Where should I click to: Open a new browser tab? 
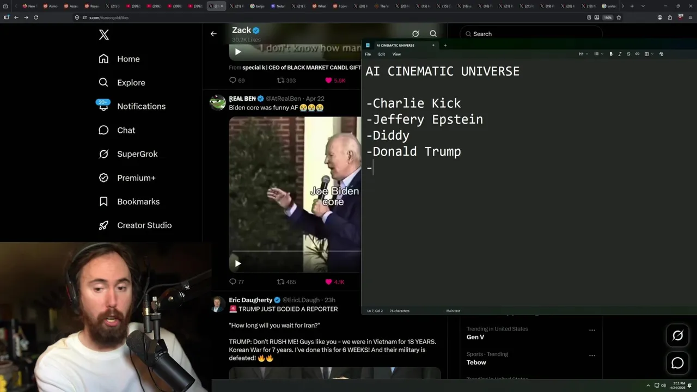(632, 6)
